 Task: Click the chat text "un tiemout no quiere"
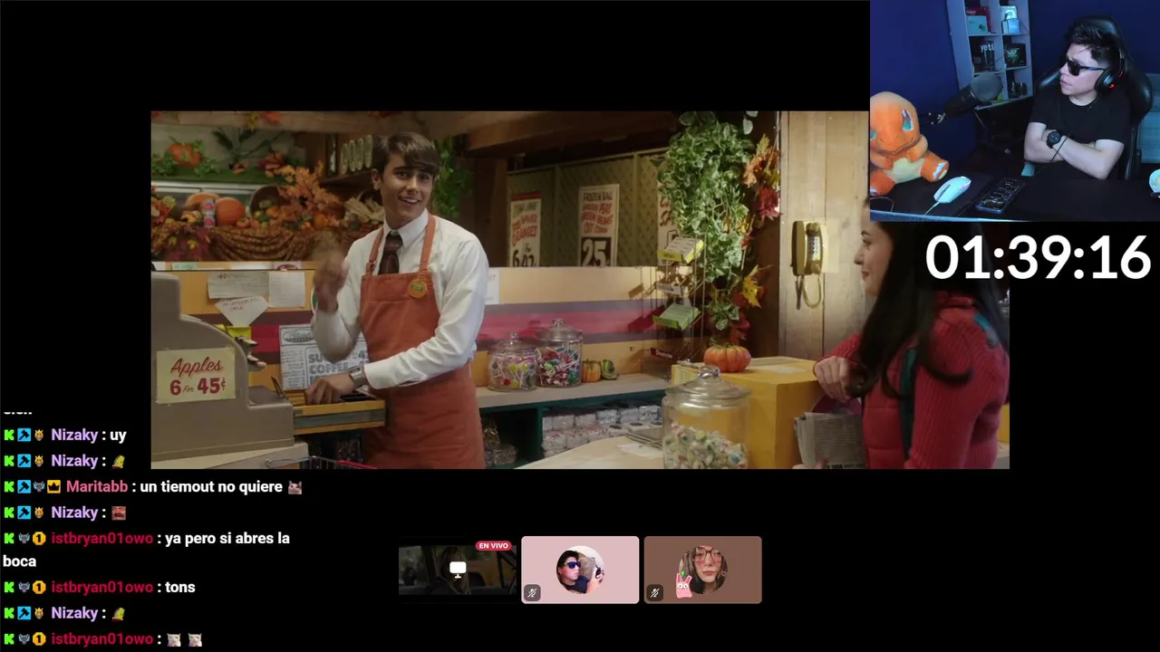tap(211, 487)
